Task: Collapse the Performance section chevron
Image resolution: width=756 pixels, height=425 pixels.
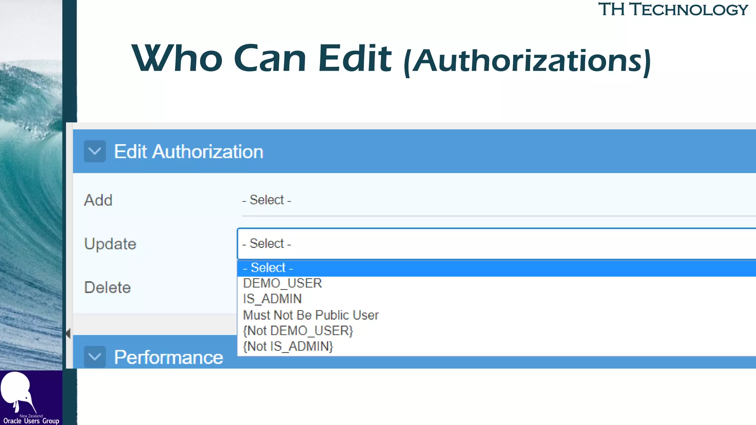Action: (x=95, y=357)
